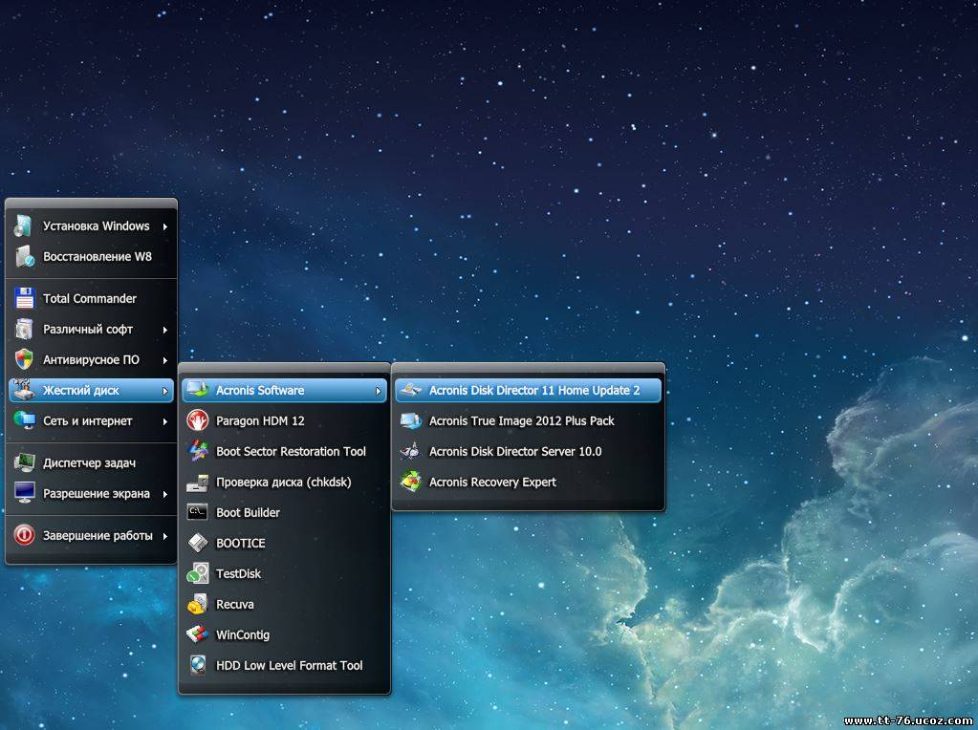Click the Boot Builder console icon
Screen dimensions: 978x730
(x=198, y=512)
